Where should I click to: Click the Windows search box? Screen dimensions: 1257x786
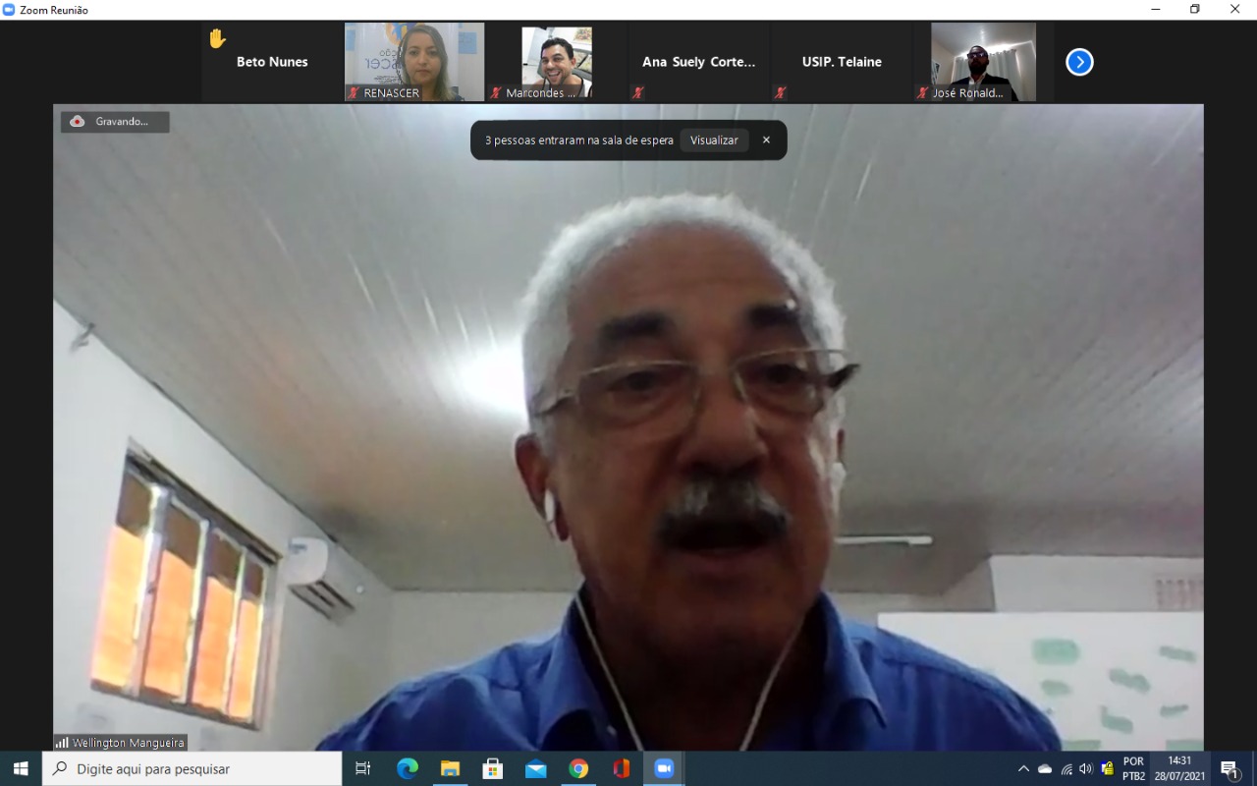pos(191,768)
